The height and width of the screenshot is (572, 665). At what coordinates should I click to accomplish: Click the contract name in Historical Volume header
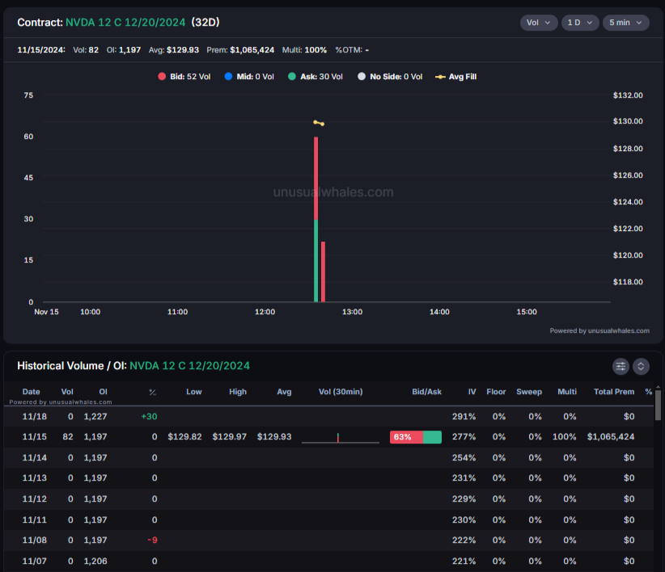click(189, 366)
